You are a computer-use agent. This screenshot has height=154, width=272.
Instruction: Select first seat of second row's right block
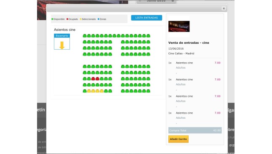click(123, 42)
